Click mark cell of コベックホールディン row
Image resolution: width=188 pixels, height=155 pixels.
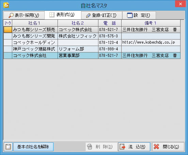(8, 43)
